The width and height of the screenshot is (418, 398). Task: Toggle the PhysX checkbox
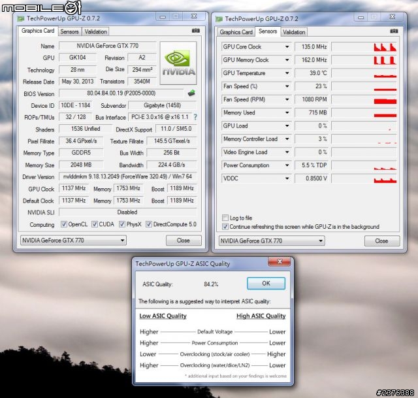(x=122, y=224)
